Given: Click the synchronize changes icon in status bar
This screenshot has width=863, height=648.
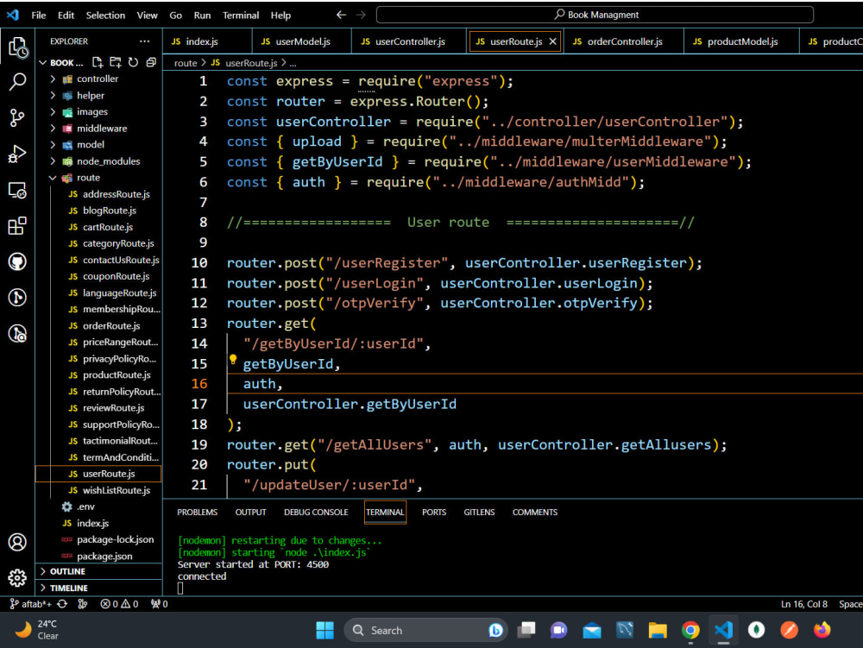Looking at the screenshot, I should point(62,604).
